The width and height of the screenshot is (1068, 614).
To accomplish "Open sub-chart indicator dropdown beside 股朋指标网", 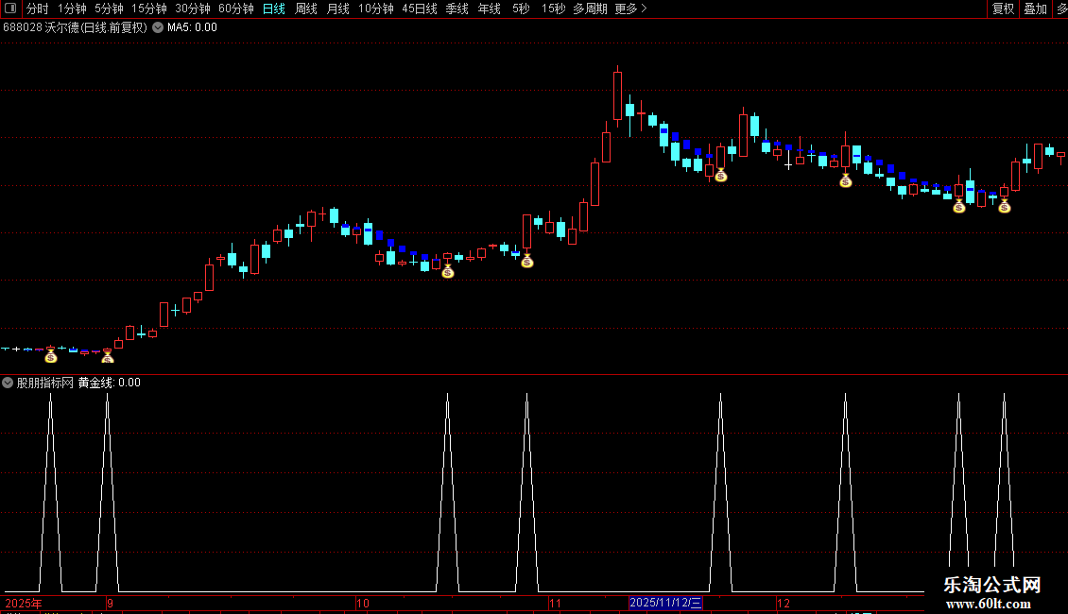I will [x=8, y=383].
